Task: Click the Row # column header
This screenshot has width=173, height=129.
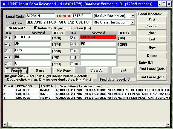Action: pos(9,86)
